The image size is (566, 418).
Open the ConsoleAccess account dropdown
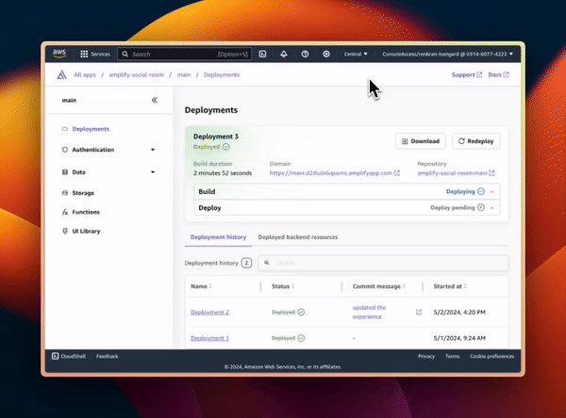pyautogui.click(x=447, y=54)
